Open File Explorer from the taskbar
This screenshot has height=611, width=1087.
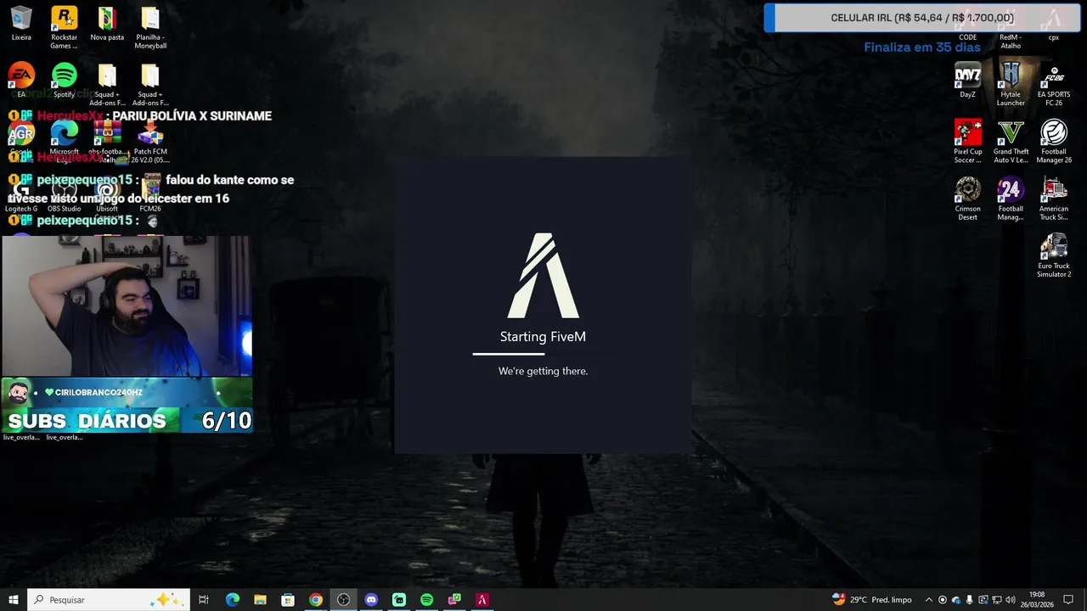260,600
